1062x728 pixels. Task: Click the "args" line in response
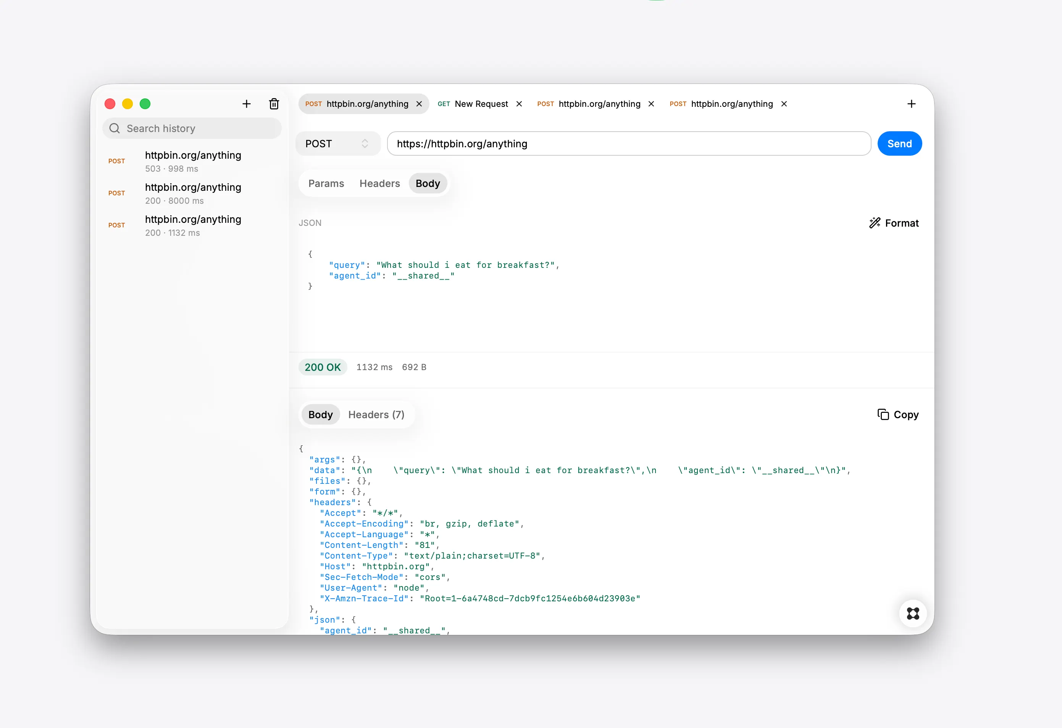[x=337, y=459]
